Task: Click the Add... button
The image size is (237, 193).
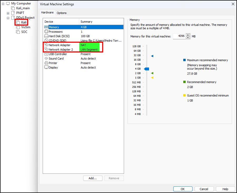Action: coord(93,178)
